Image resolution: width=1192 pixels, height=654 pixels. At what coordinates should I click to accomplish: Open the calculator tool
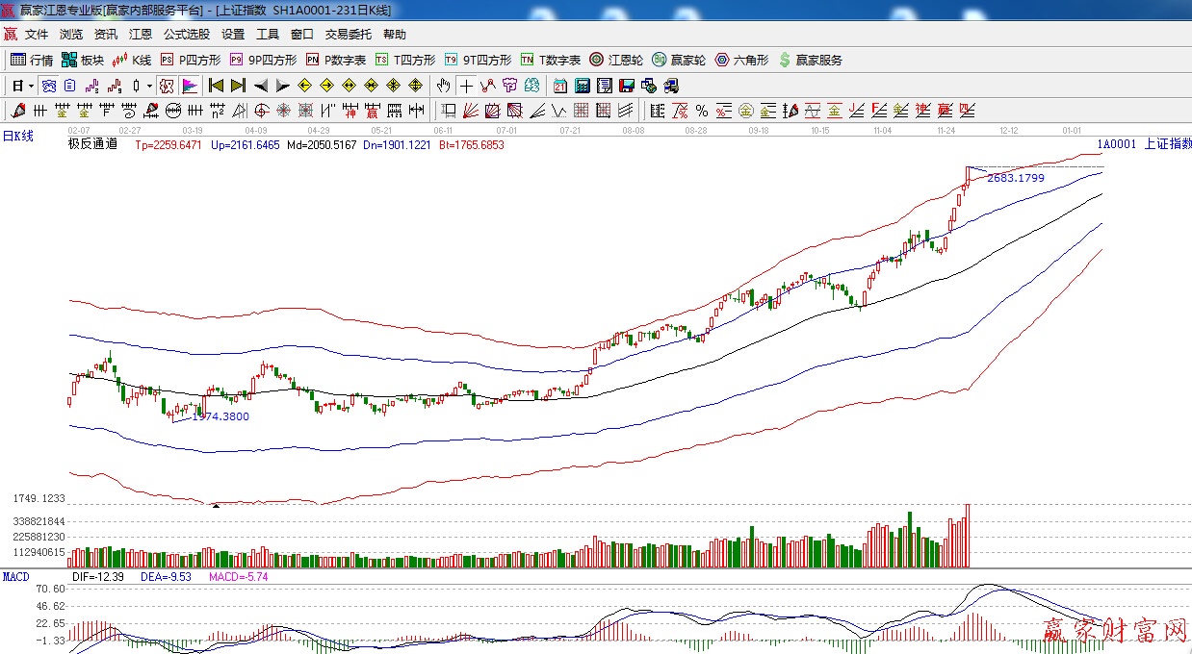click(582, 86)
